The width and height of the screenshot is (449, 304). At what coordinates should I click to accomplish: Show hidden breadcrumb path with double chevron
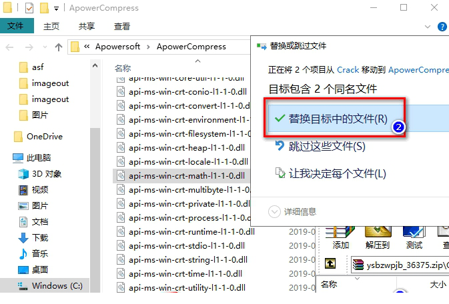[x=87, y=47]
